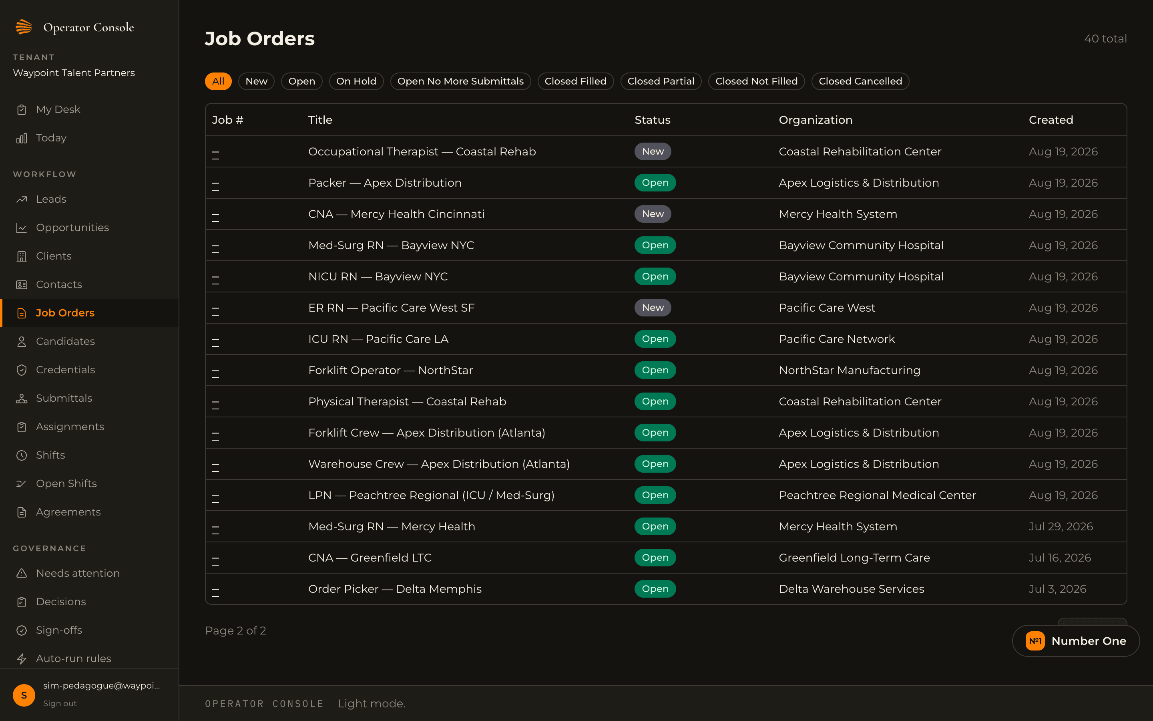
Task: Filter job orders by Open status
Action: (x=301, y=81)
